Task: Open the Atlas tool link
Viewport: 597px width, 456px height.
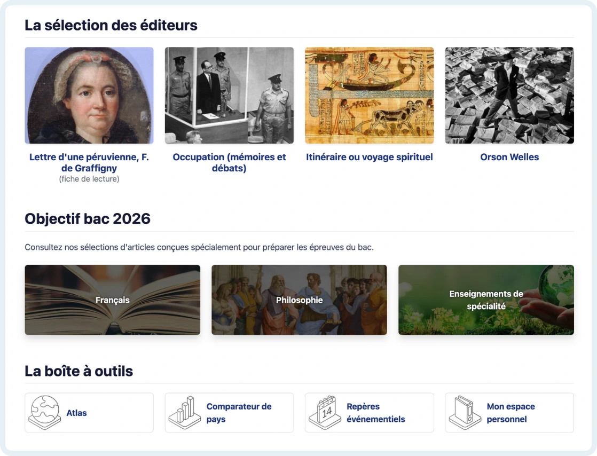Action: coord(76,413)
